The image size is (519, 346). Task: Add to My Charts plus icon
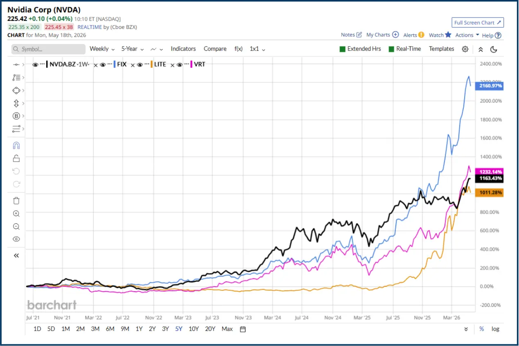click(395, 35)
